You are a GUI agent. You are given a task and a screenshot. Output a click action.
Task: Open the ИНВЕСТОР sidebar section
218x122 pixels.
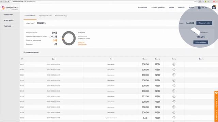pos(8,15)
